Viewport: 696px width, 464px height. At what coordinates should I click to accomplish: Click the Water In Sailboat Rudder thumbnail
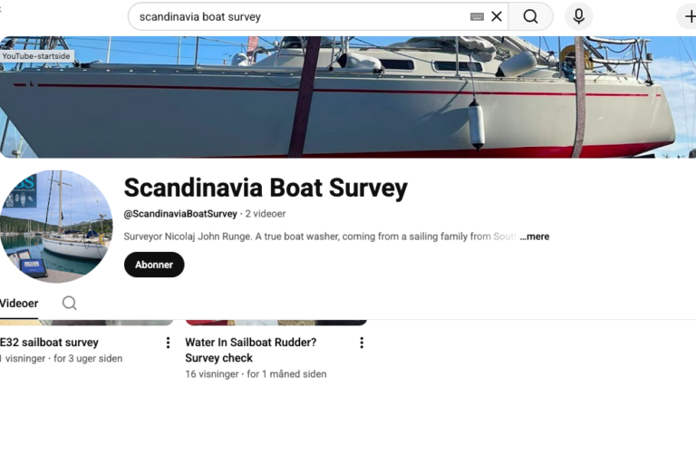pos(276,323)
